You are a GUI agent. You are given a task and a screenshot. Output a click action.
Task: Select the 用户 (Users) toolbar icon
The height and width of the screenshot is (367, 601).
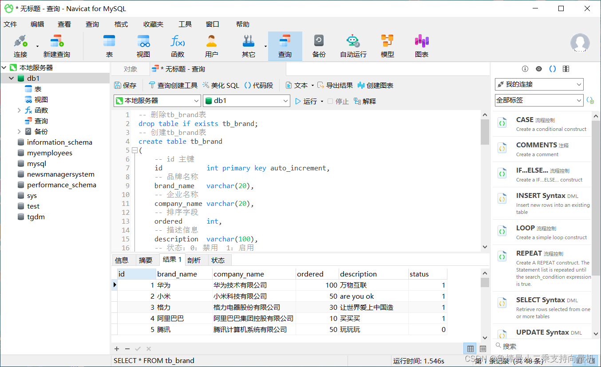211,44
